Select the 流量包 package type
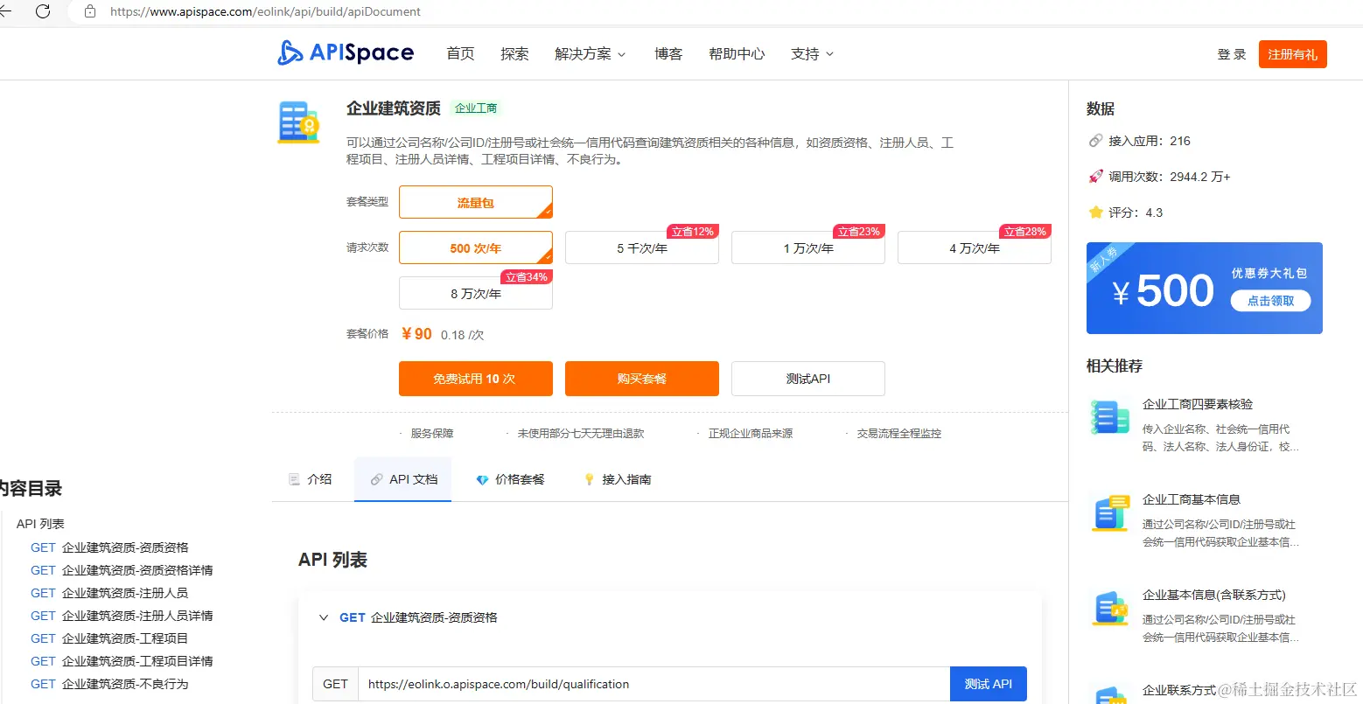Image resolution: width=1363 pixels, height=704 pixels. point(476,202)
